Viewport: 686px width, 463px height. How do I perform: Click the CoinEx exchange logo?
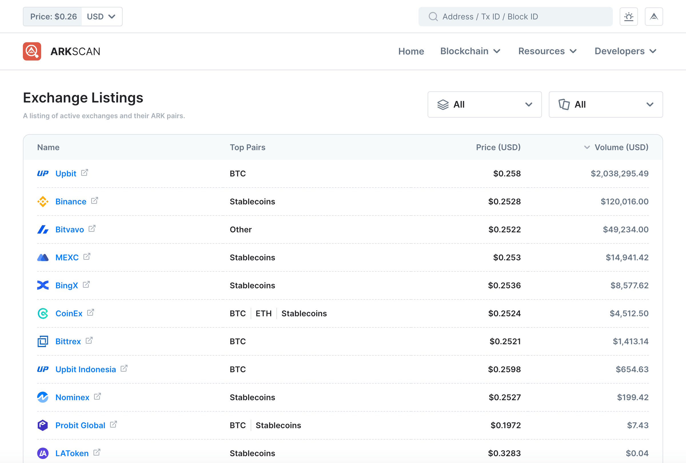[43, 313]
